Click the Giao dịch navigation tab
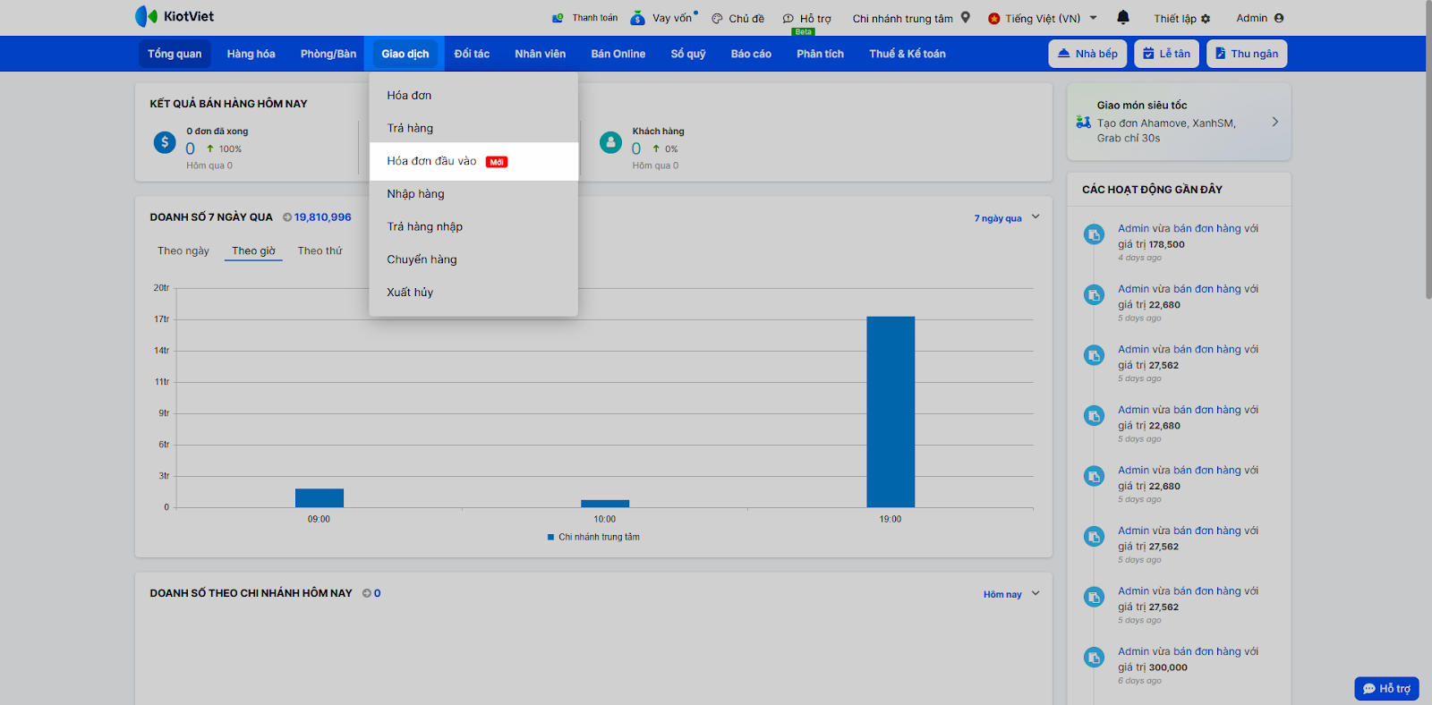The image size is (1432, 705). (405, 54)
